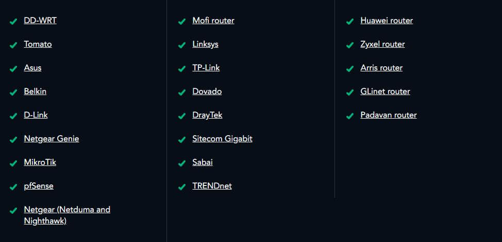Open the Netgear Genie link
Screen dimensions: 502x242
52,139
